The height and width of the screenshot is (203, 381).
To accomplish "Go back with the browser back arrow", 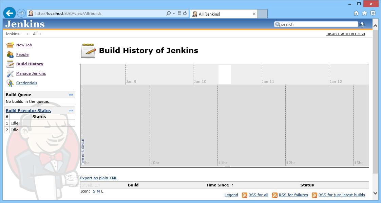I will pos(9,13).
